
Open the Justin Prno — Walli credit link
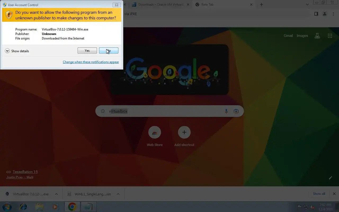coord(20,177)
